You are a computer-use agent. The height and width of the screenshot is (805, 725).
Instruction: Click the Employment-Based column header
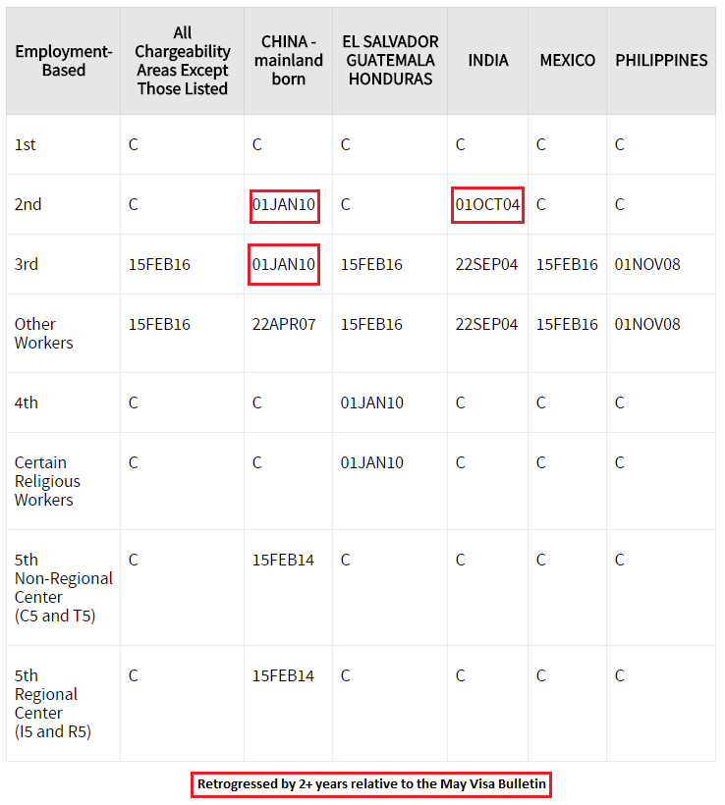coord(63,61)
